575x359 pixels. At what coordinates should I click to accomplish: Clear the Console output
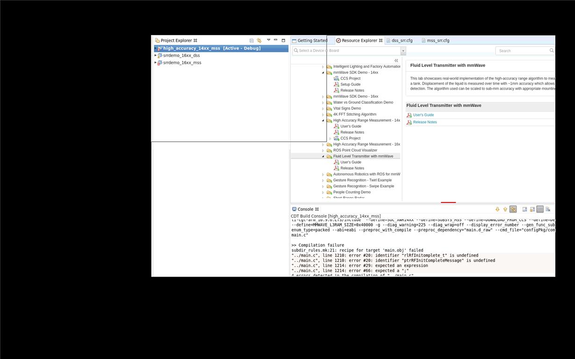click(x=548, y=209)
